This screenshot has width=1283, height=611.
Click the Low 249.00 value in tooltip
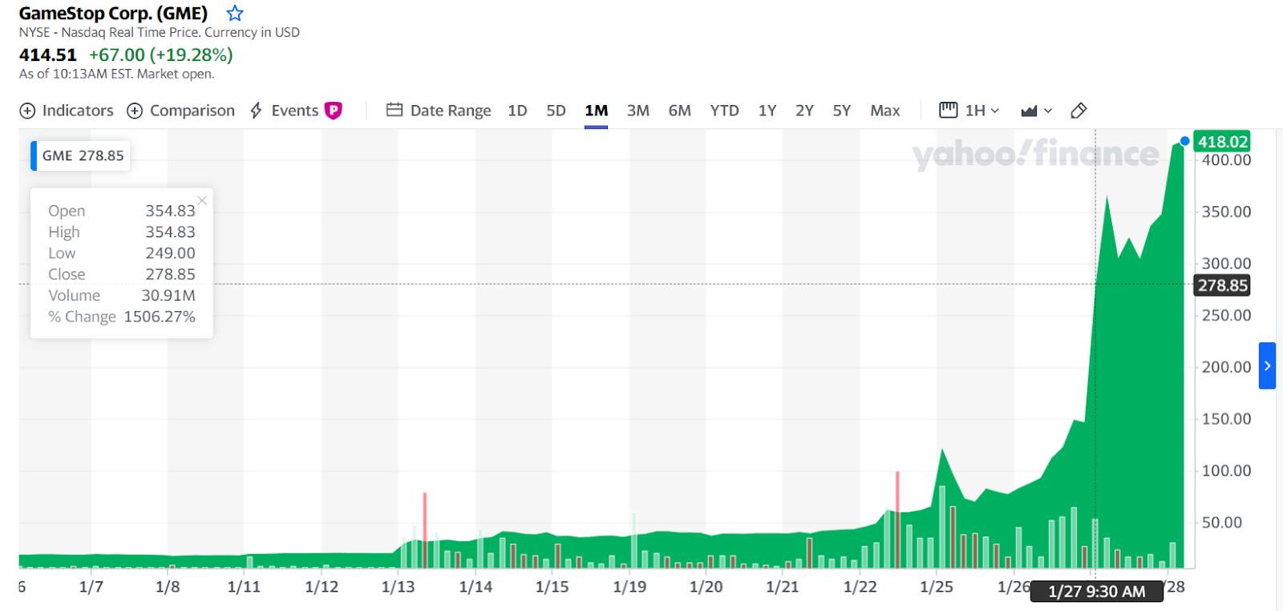(x=170, y=253)
